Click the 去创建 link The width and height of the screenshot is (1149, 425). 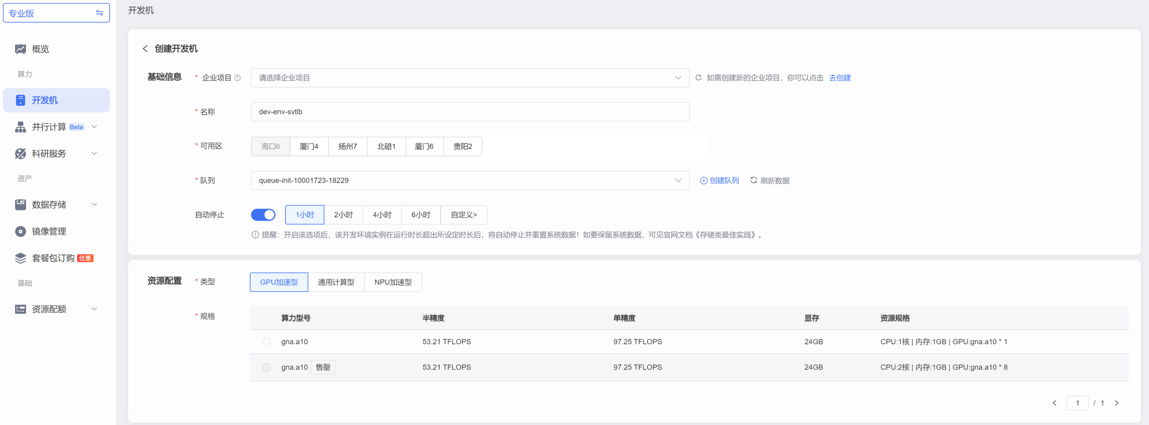[840, 78]
